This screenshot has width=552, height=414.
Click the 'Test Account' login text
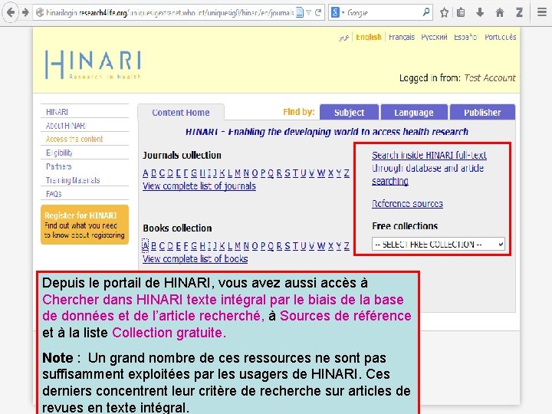490,77
